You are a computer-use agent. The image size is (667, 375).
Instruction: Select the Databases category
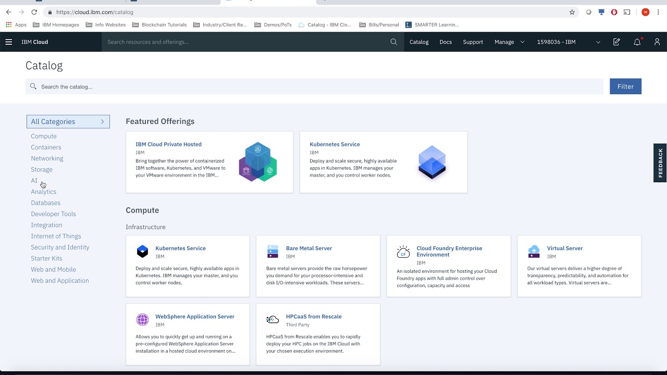pyautogui.click(x=45, y=203)
